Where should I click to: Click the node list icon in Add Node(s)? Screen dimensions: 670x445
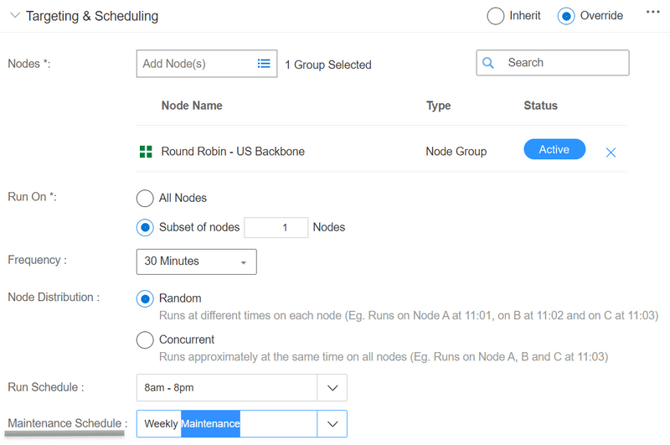264,64
